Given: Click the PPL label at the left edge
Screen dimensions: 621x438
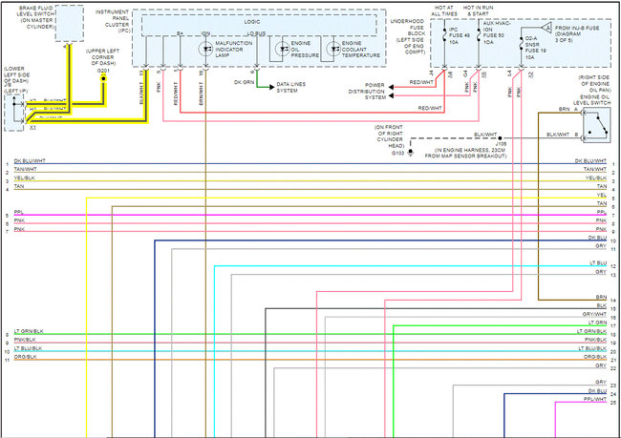Looking at the screenshot, I should [x=18, y=213].
